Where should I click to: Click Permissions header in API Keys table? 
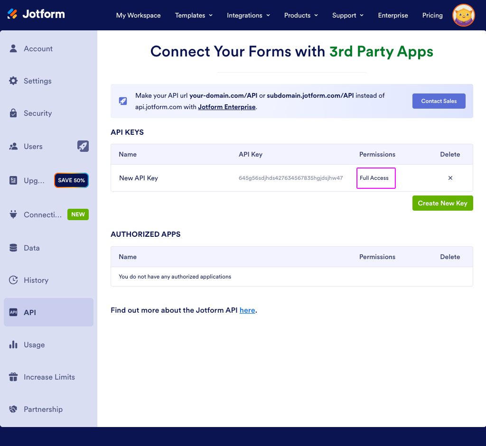coord(377,154)
